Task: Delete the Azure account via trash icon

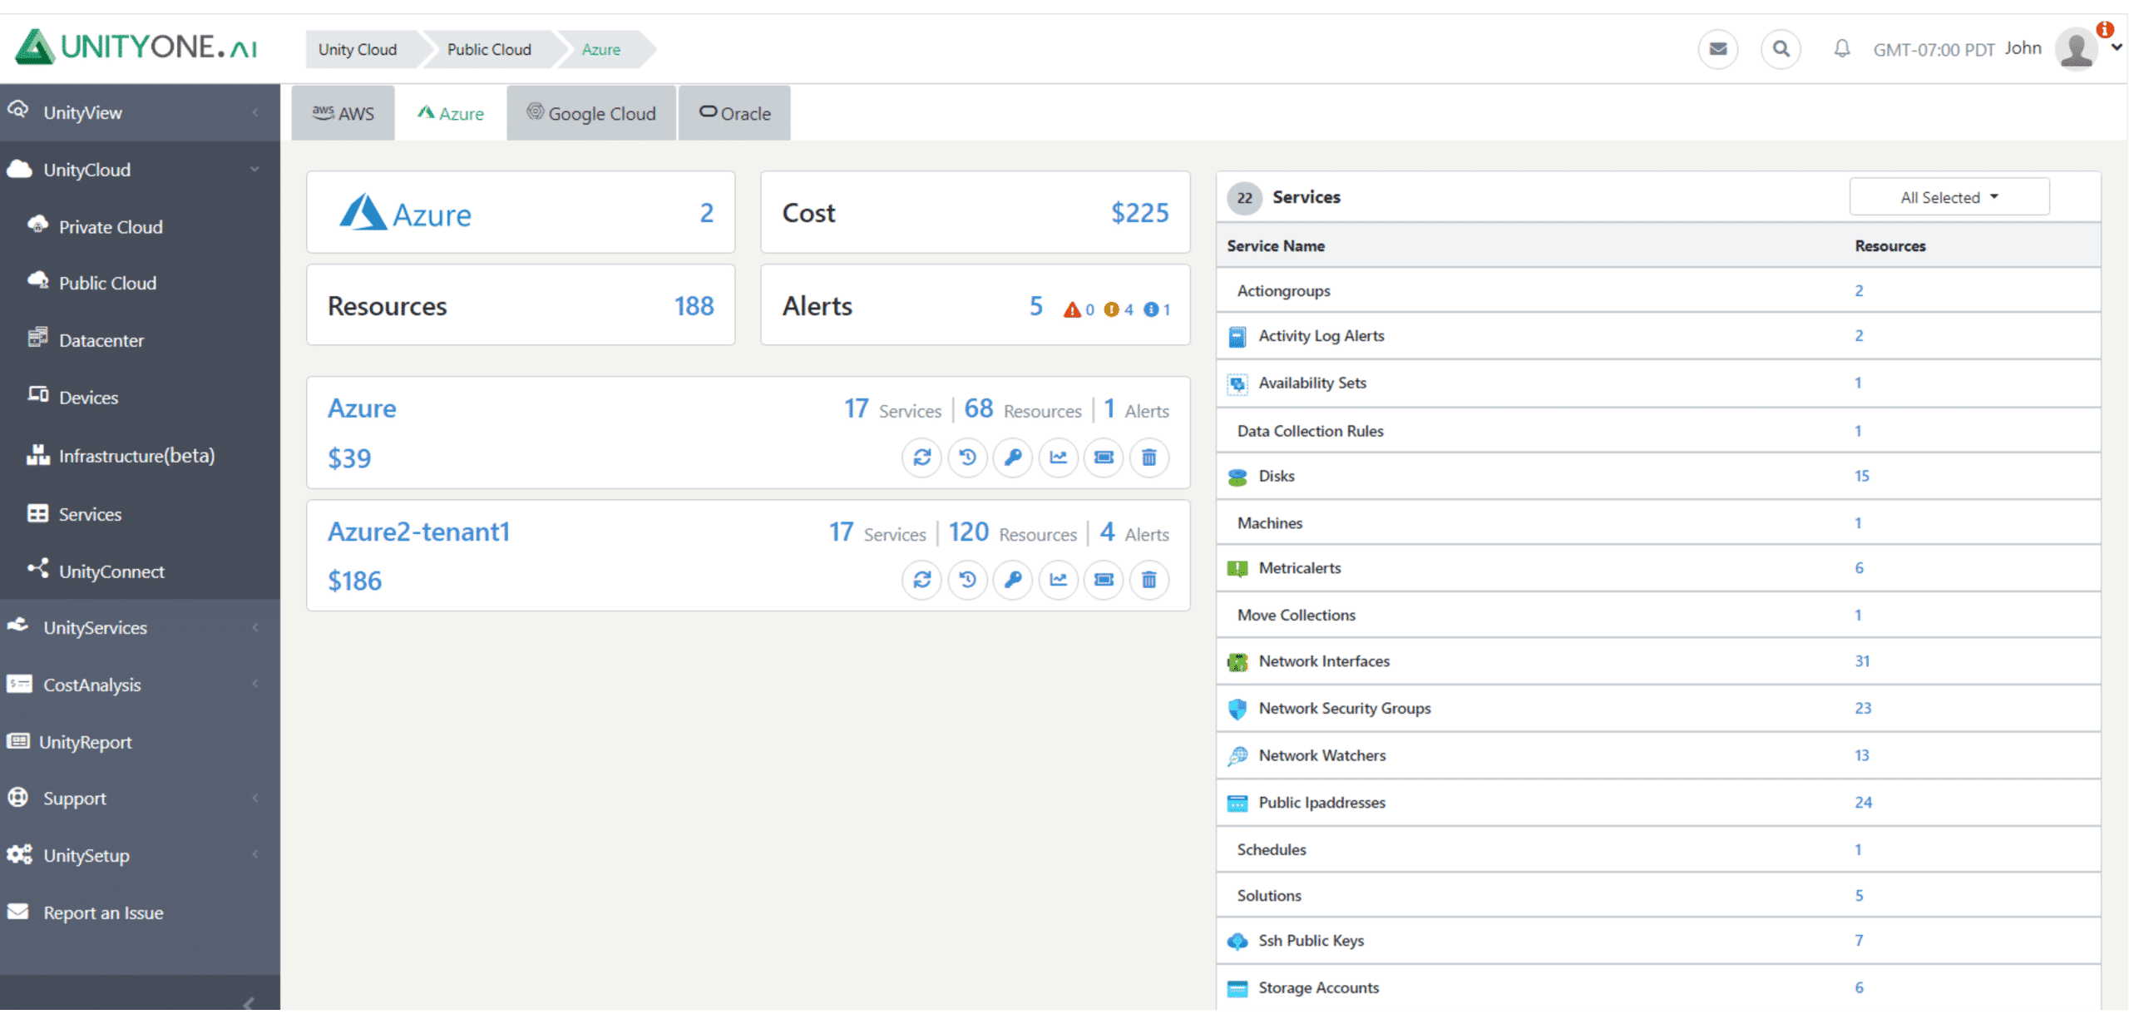Action: [1149, 457]
